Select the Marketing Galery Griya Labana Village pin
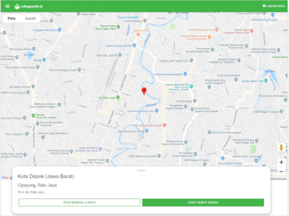 (x=59, y=105)
